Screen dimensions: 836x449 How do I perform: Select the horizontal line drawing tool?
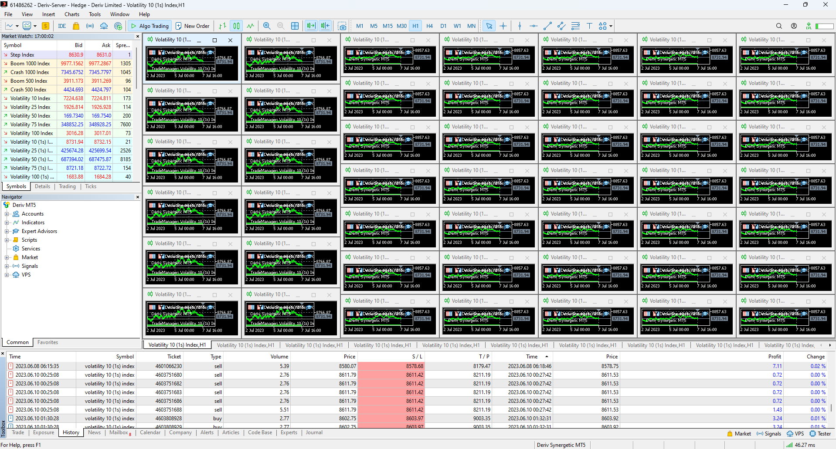[534, 26]
